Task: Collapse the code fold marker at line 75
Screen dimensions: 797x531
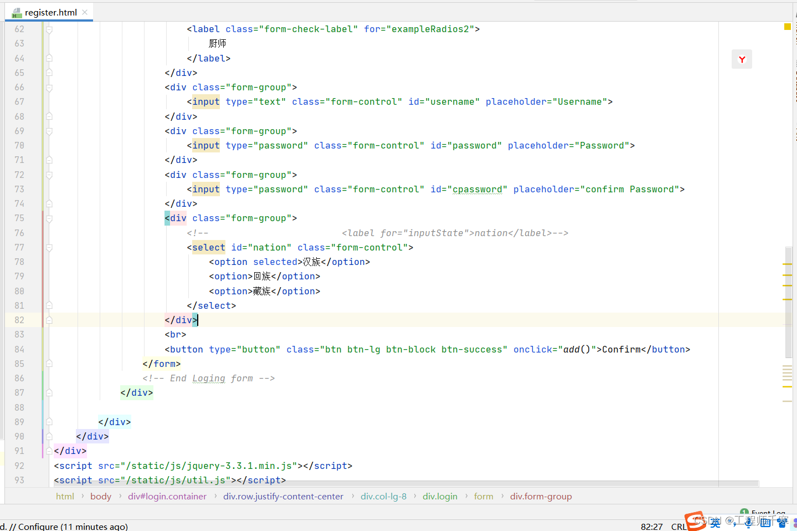Action: point(49,218)
